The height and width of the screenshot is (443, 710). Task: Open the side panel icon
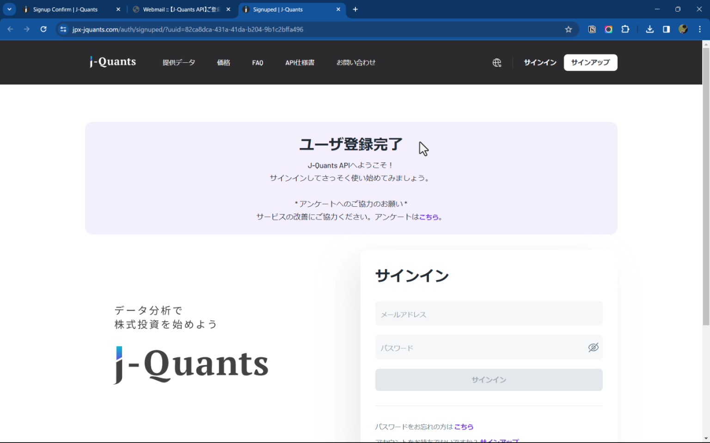point(666,29)
